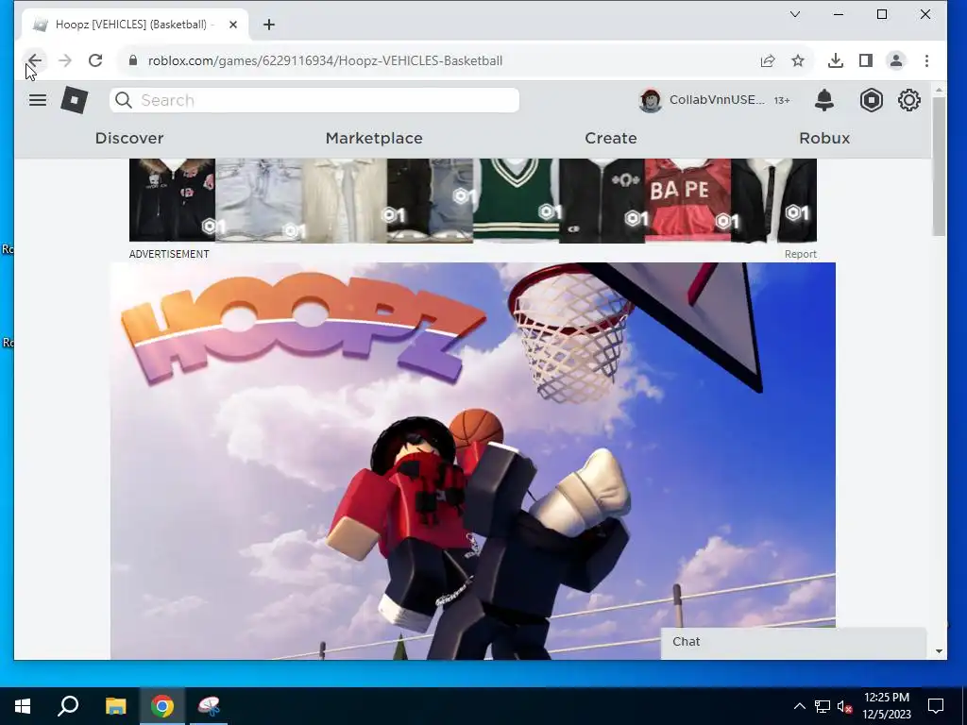The image size is (967, 725).
Task: Click the page scrollbar down arrow
Action: [939, 651]
